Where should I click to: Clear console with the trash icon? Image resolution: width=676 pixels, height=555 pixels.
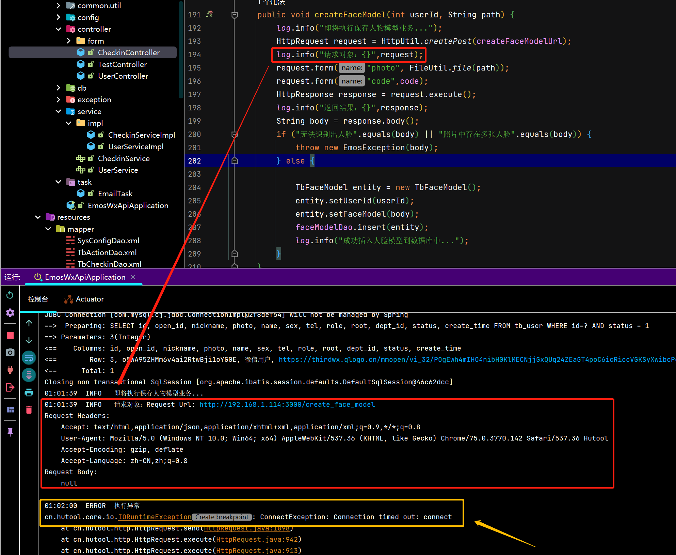[29, 410]
